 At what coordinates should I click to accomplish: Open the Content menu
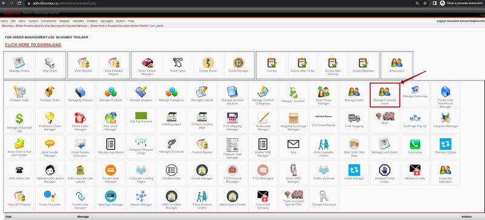[33, 21]
